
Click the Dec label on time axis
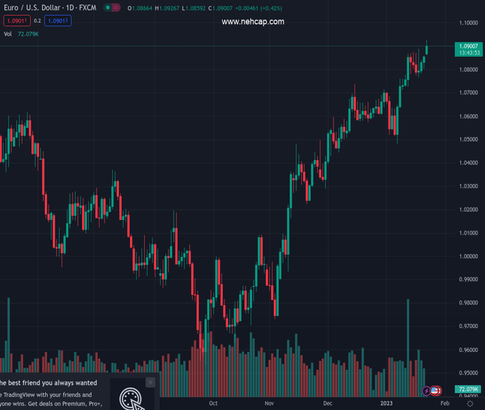[x=328, y=403]
